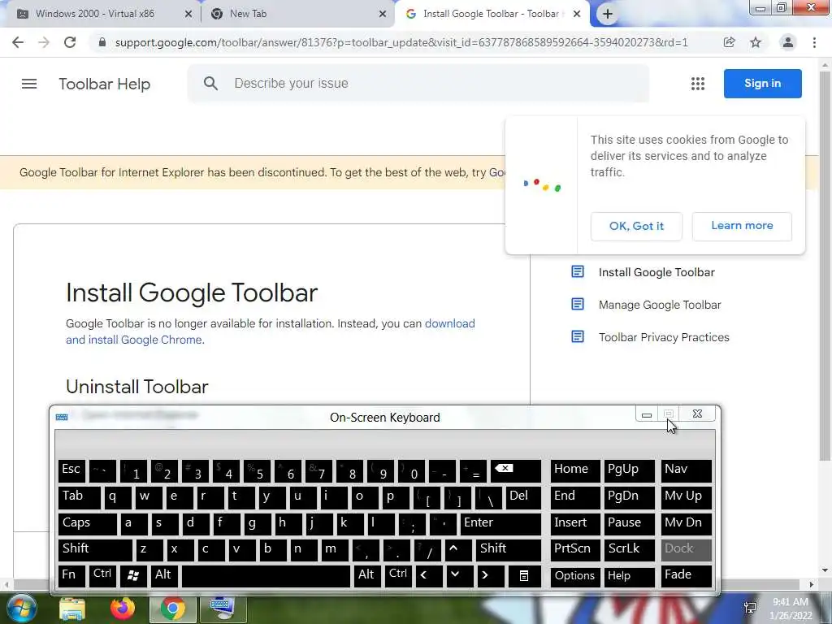Open the Chrome profile avatar icon
The image size is (832, 624).
[x=788, y=42]
